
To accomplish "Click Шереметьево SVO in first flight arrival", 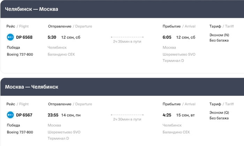I will 179,54.
